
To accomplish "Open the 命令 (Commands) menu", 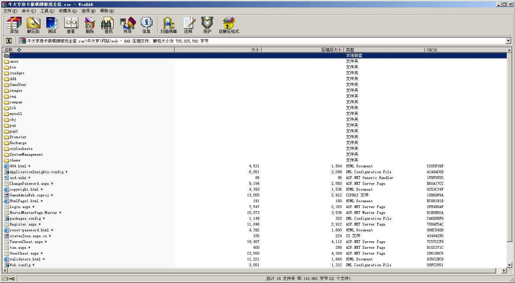I will pos(28,11).
